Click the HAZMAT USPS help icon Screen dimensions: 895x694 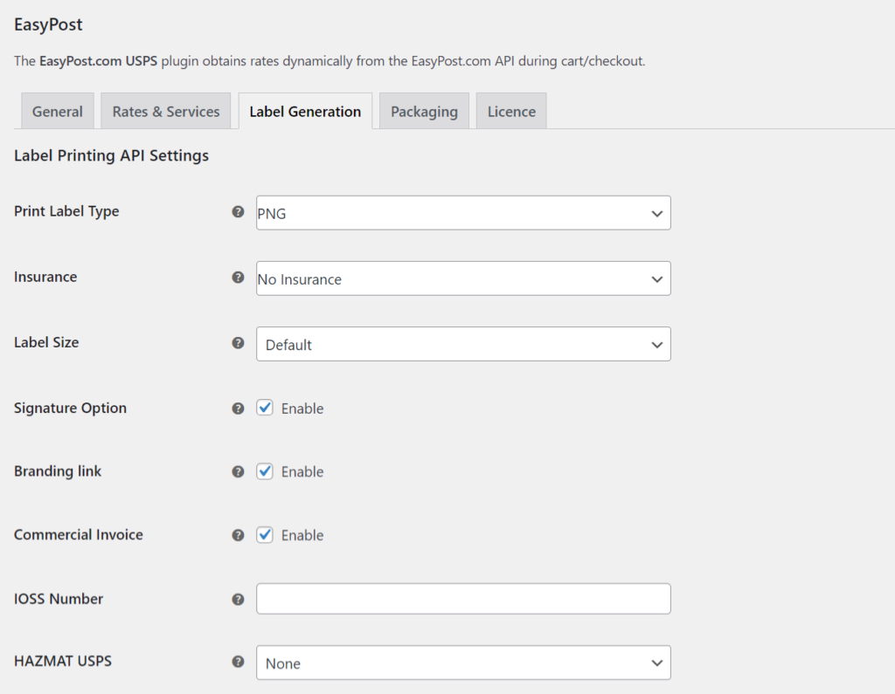[x=238, y=662]
